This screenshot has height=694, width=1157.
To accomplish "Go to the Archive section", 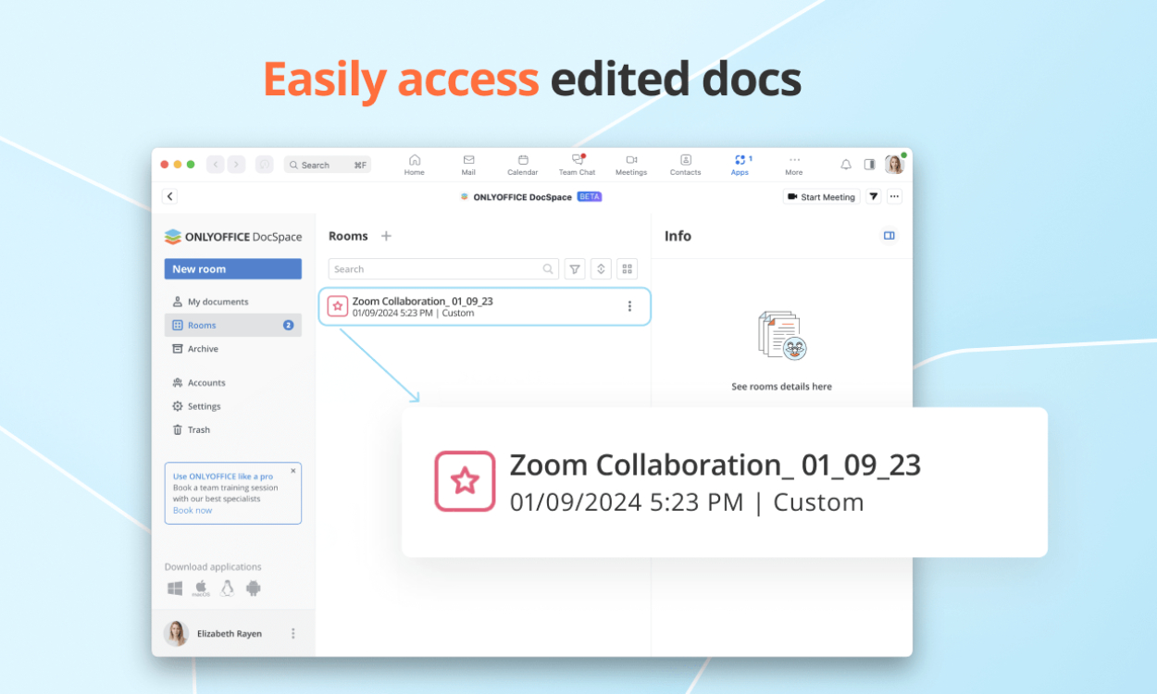I will pos(203,349).
